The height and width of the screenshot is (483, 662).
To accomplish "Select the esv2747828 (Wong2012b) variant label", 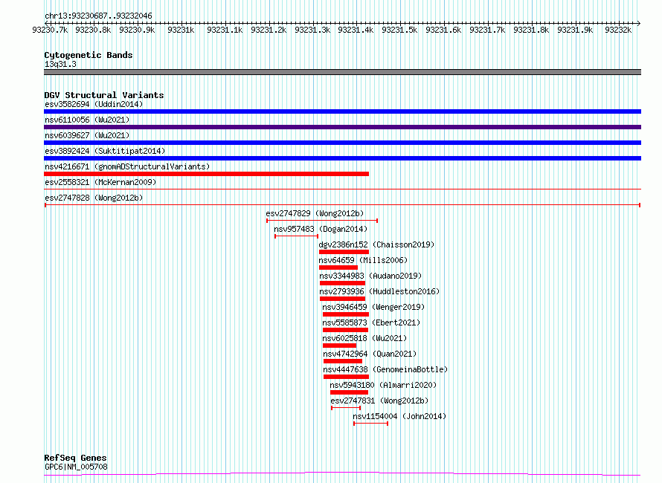I will point(94,198).
